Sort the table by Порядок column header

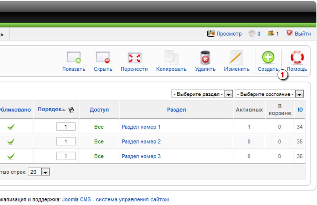click(x=49, y=109)
